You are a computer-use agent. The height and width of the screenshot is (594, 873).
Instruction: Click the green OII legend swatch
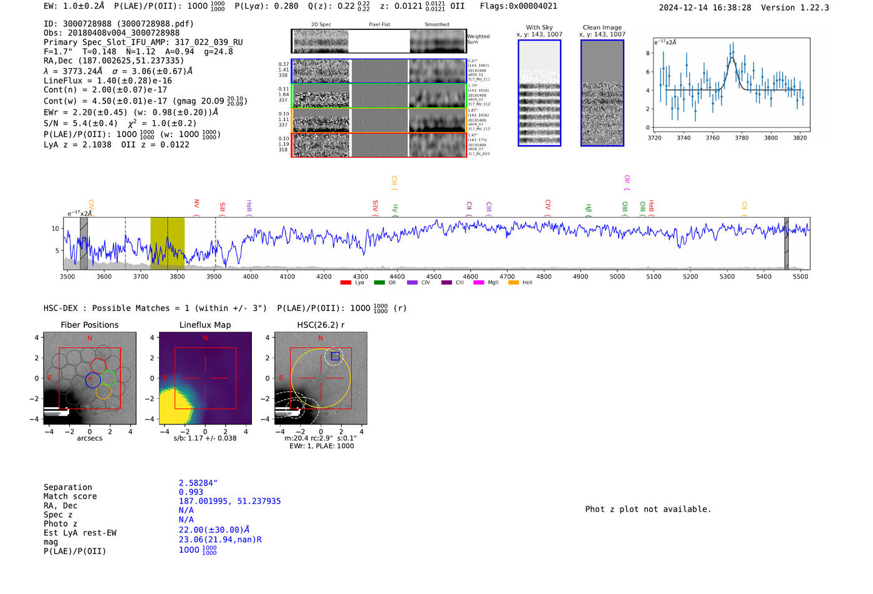[x=379, y=283]
